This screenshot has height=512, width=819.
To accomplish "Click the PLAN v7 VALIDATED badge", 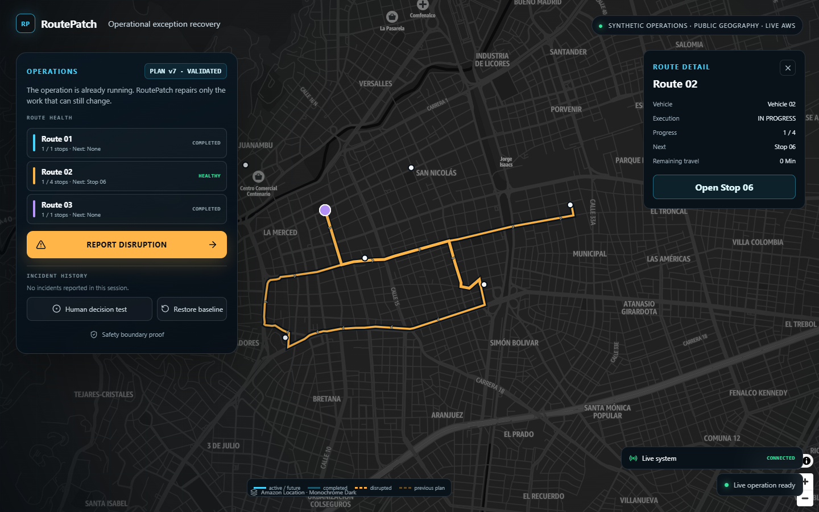I will click(x=185, y=71).
